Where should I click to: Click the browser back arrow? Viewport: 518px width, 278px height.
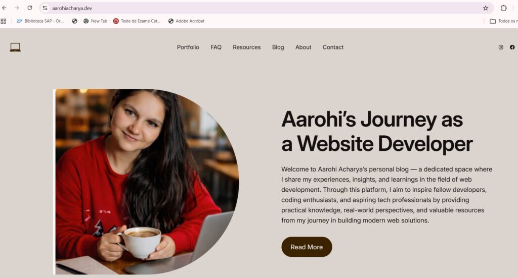(x=4, y=8)
